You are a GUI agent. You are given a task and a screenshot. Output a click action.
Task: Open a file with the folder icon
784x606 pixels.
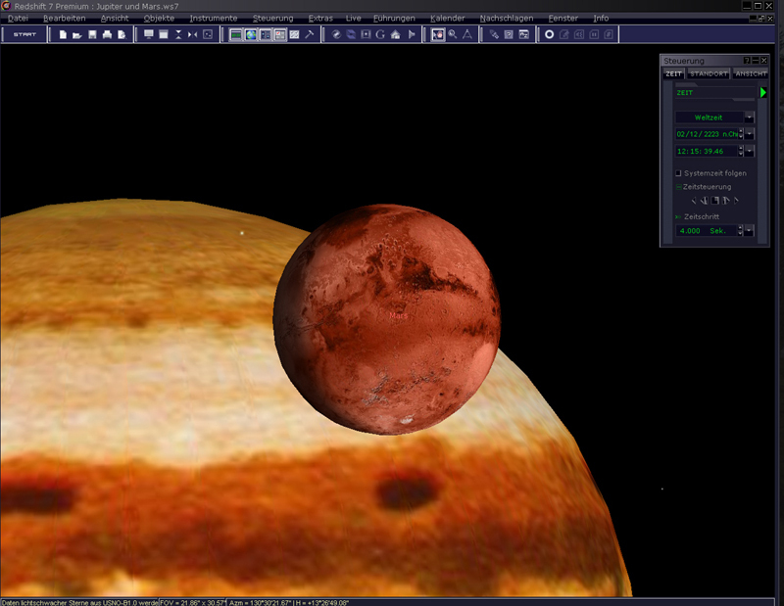coord(77,34)
